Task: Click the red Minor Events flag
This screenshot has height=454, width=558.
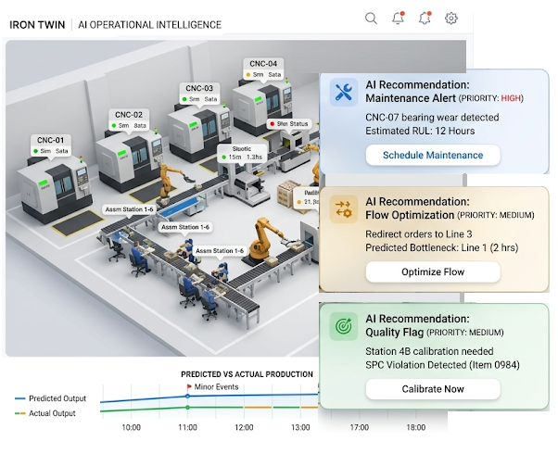Action: 188,387
